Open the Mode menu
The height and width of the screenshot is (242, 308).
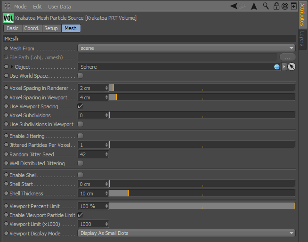(x=20, y=7)
